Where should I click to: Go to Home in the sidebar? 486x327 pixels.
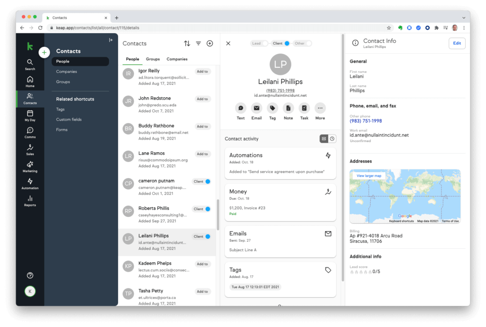[30, 82]
